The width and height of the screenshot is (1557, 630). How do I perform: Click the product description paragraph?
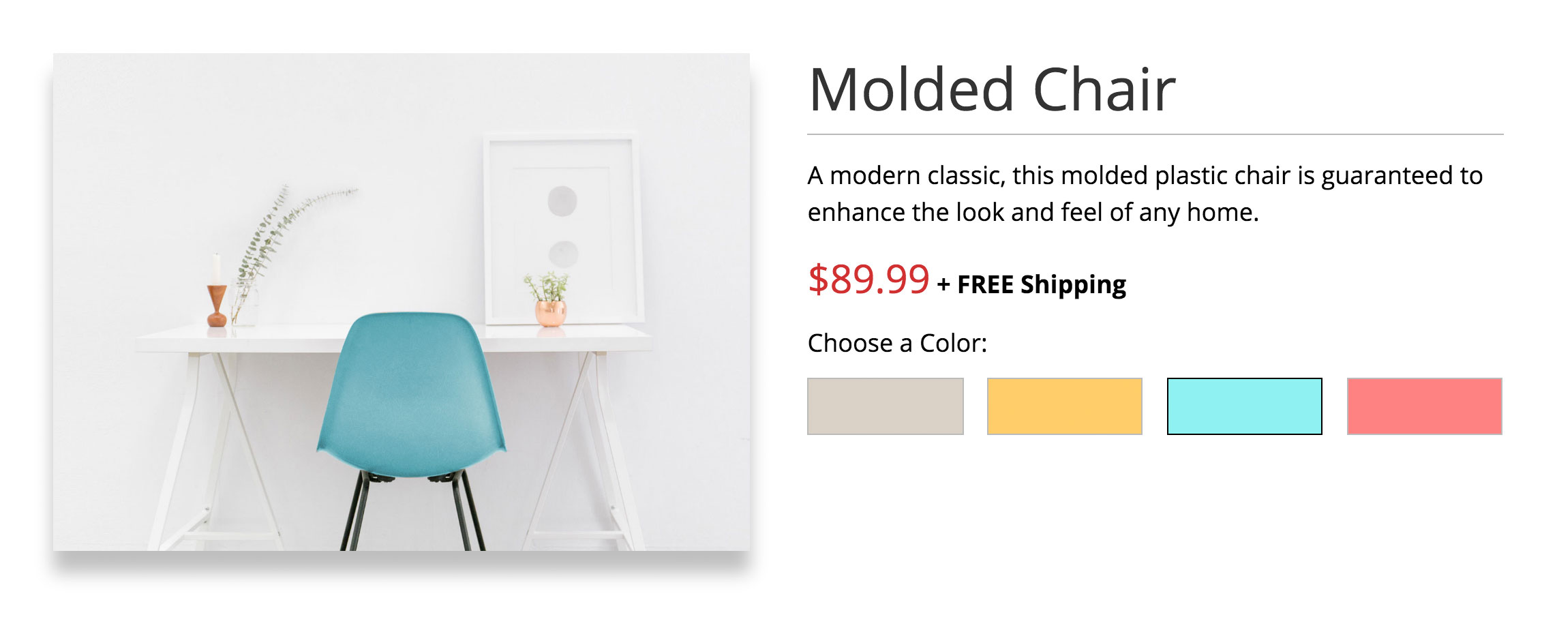pos(1144,194)
